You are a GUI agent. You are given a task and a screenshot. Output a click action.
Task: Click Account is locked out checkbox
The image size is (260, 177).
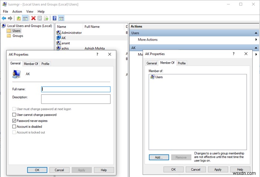coord(14,132)
